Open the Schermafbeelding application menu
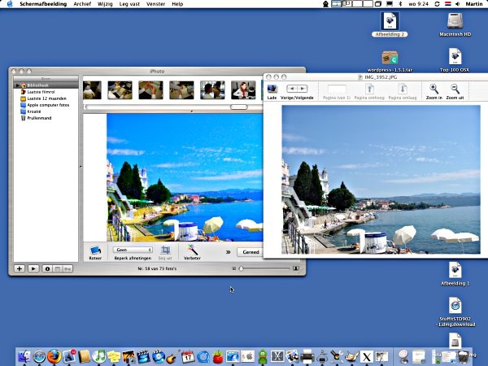The height and width of the screenshot is (366, 488). 43,4
